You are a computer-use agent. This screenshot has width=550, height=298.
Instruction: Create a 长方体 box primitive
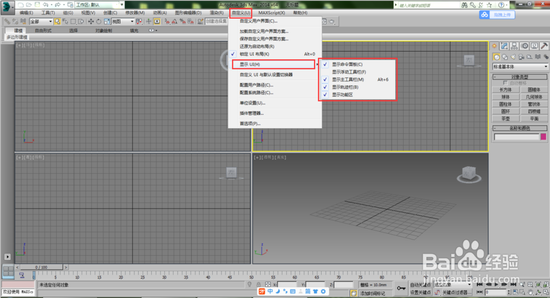505,90
